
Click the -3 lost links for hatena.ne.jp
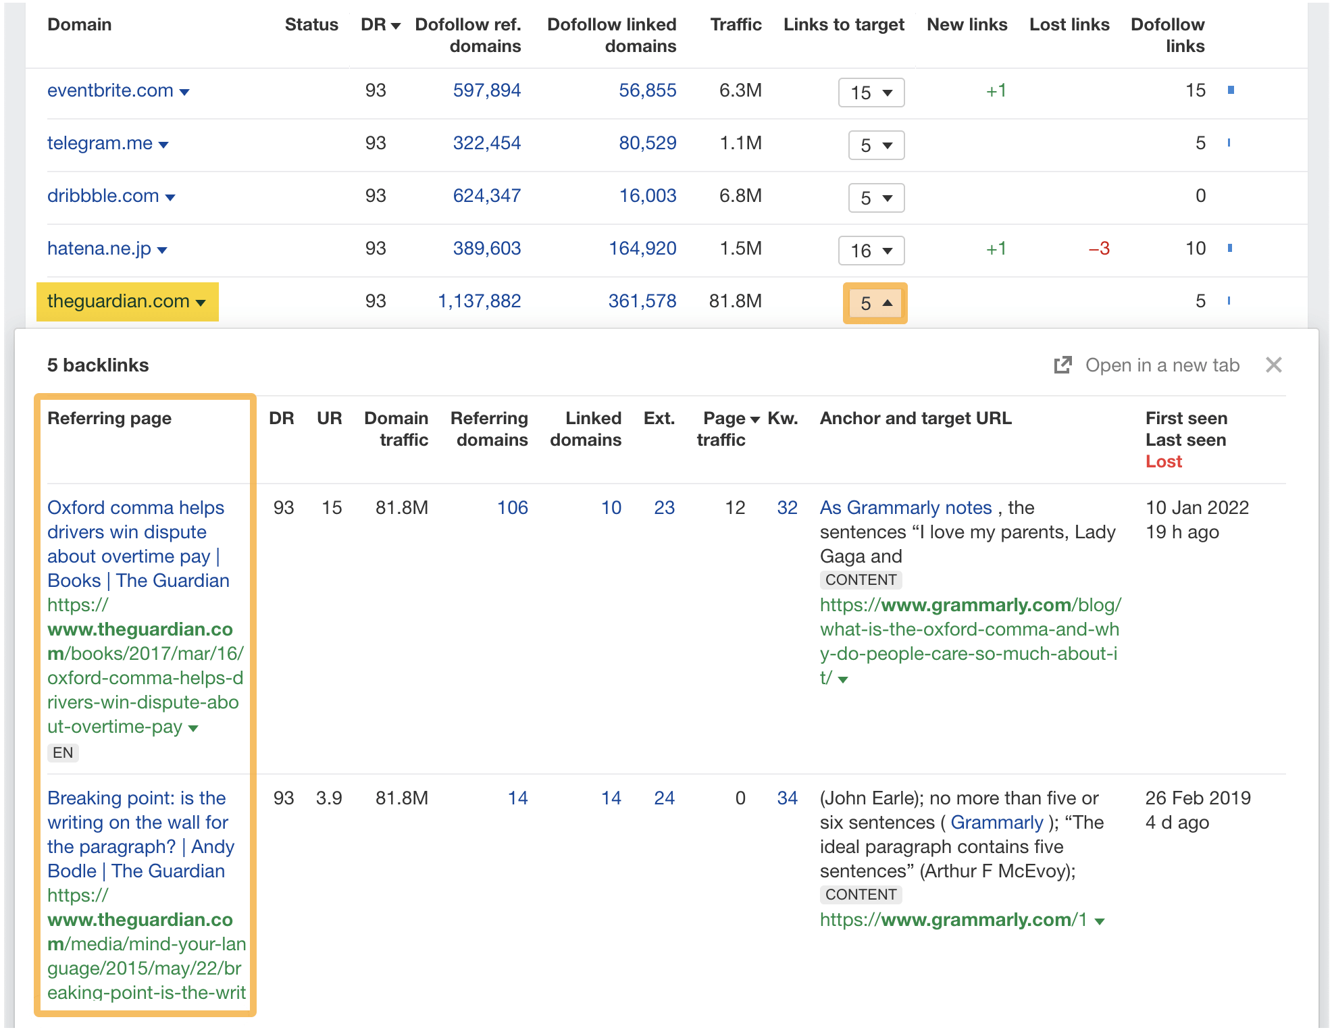[x=1099, y=248]
